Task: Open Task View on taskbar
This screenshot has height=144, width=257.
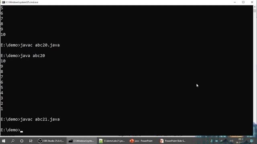Action: 31,141
